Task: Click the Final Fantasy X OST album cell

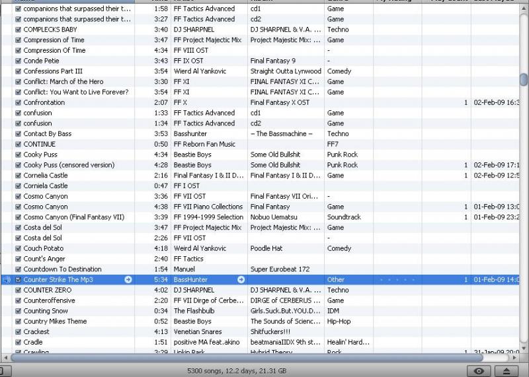Action: click(280, 102)
